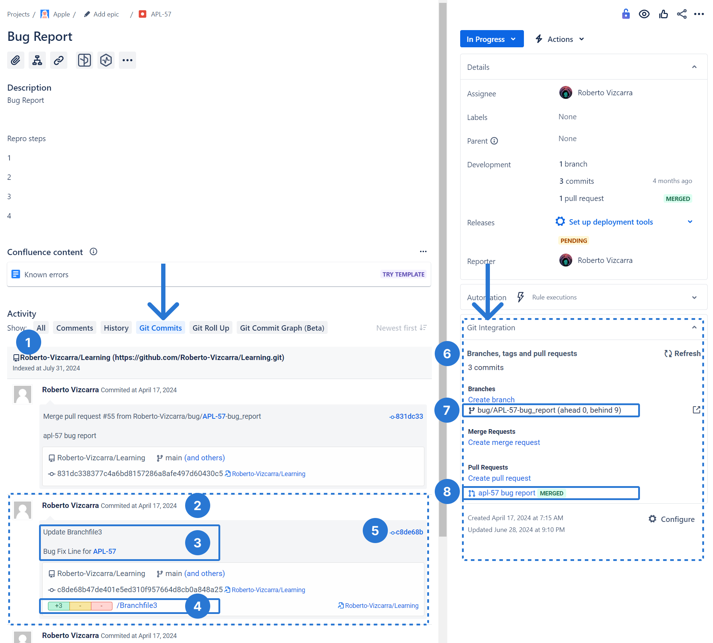Click the hexagon pulse app icon
713x643 pixels.
[106, 60]
